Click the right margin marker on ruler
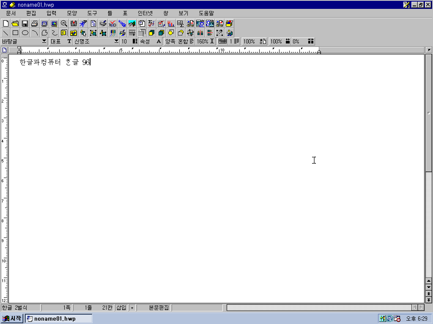Screen dimensions: 433x324 (319, 51)
